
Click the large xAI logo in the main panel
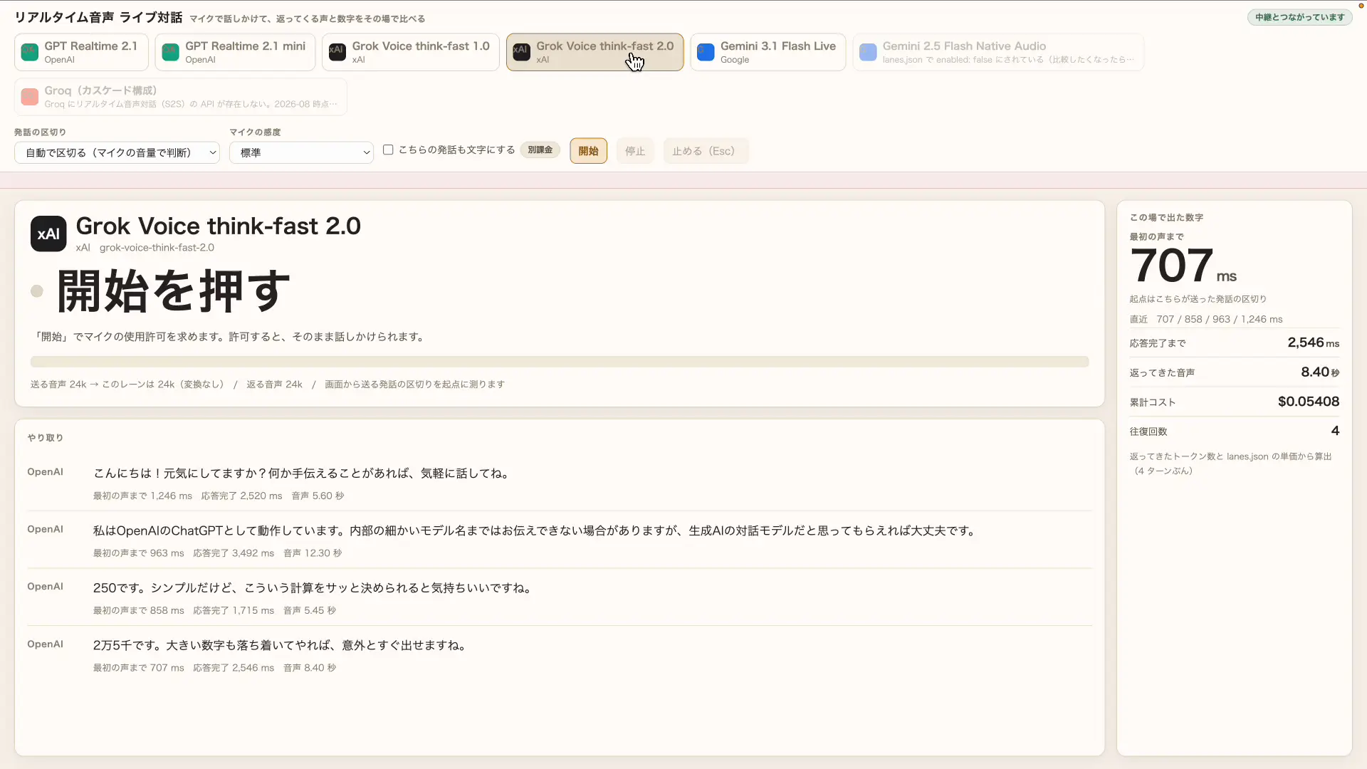[x=48, y=234]
